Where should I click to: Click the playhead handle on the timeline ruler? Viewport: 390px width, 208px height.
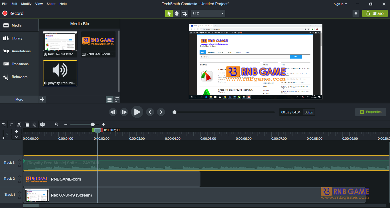98,131
